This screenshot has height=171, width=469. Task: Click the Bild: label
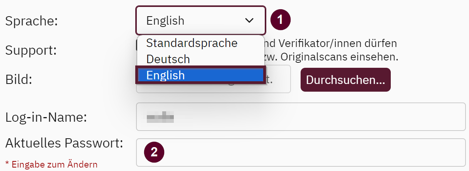pyautogui.click(x=18, y=79)
